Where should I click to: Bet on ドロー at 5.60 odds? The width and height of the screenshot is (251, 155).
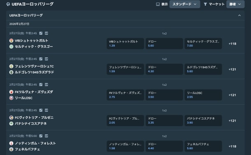pos(164,43)
